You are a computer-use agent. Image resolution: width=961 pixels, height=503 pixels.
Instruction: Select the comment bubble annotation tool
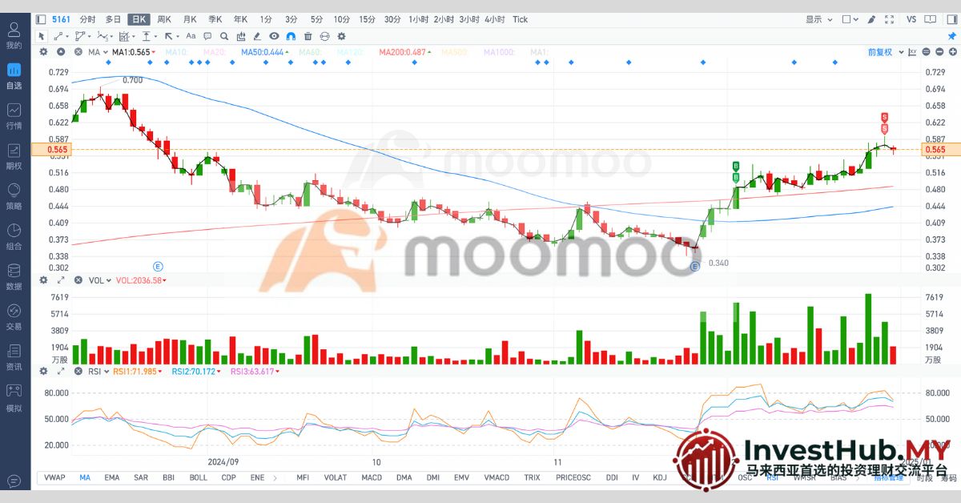pos(207,35)
